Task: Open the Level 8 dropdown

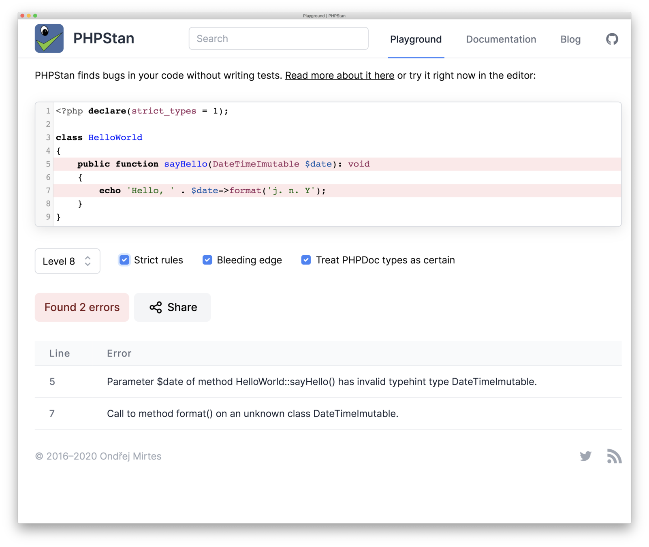Action: click(x=67, y=261)
